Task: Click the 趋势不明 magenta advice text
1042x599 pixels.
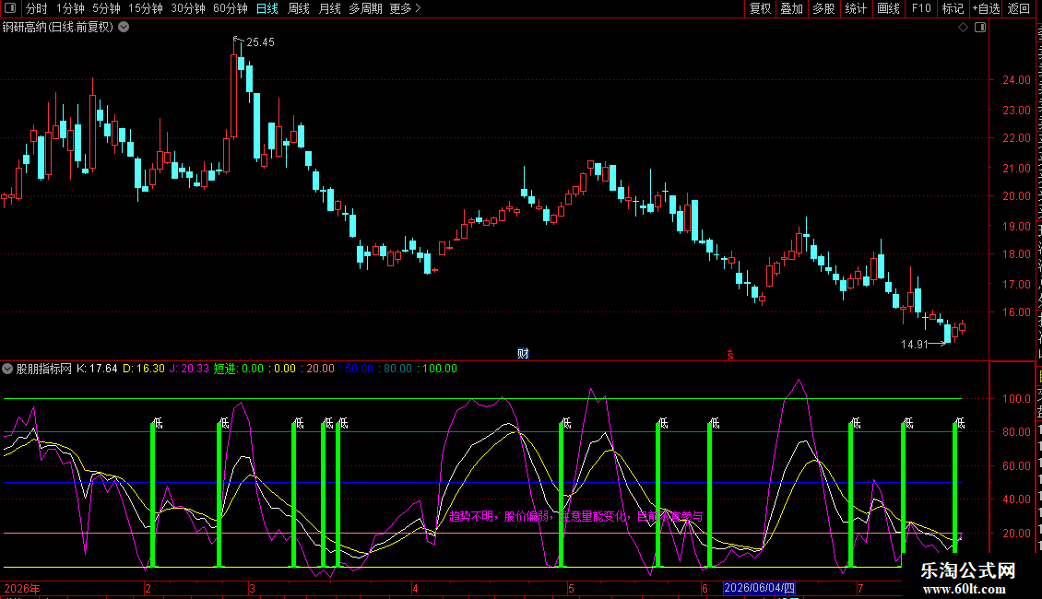Action: point(575,516)
